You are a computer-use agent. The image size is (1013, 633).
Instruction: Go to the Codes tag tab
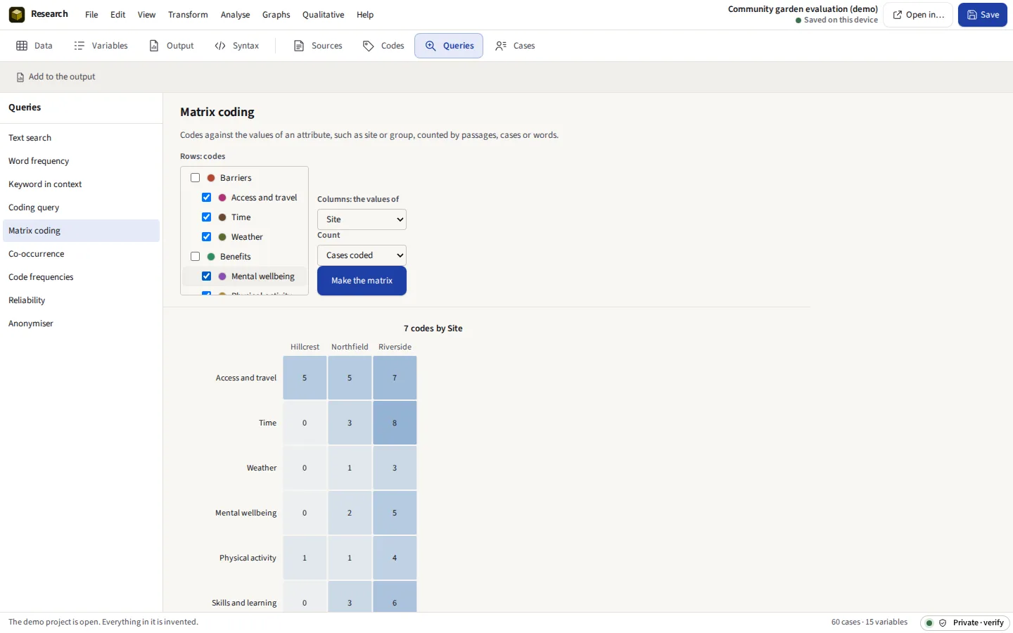(383, 46)
